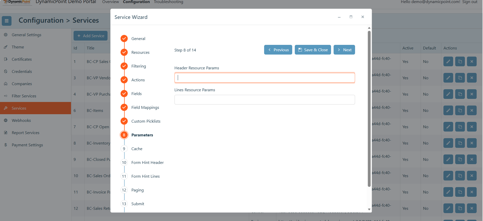Screen dimensions: 483x221
Task: Delete the BC-Sales Retu row service
Action: [472, 208]
